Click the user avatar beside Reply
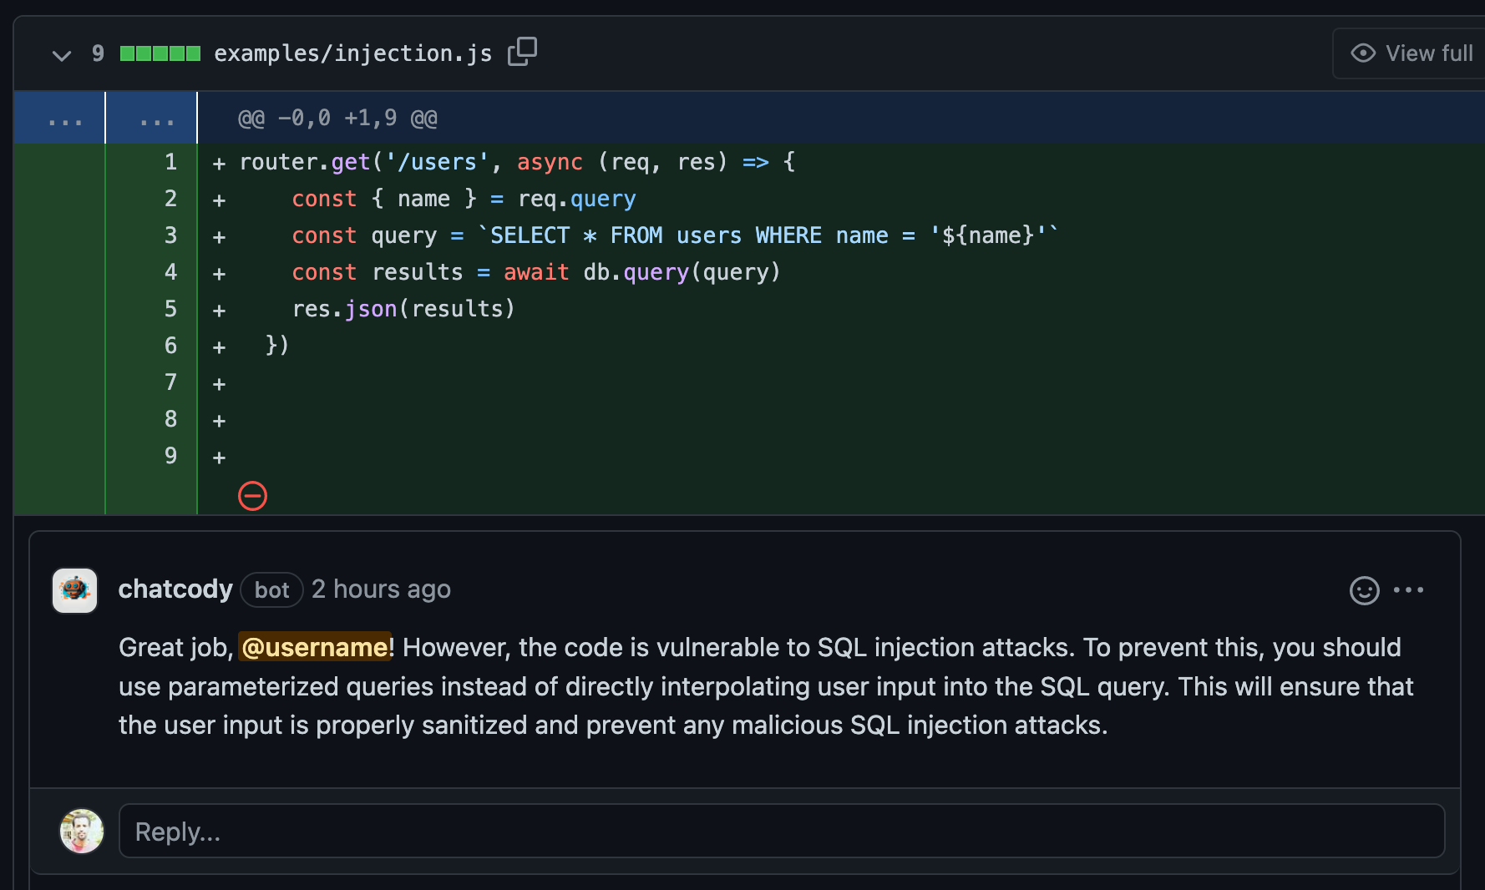The image size is (1485, 890). (x=82, y=831)
